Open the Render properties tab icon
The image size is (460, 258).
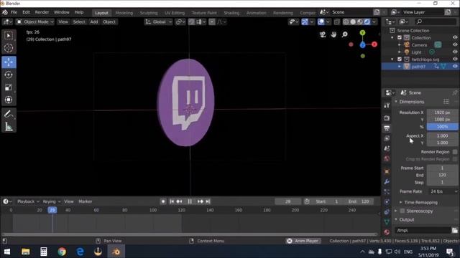(387, 118)
